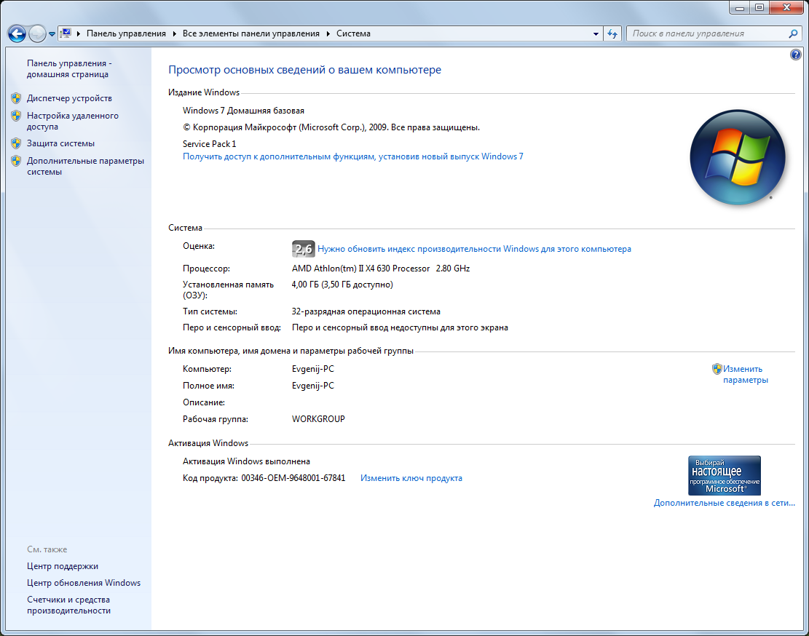
Task: Click the magnifier icon in the search box
Action: [x=793, y=33]
